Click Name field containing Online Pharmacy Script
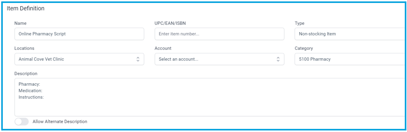This screenshot has width=407, height=132. (79, 34)
